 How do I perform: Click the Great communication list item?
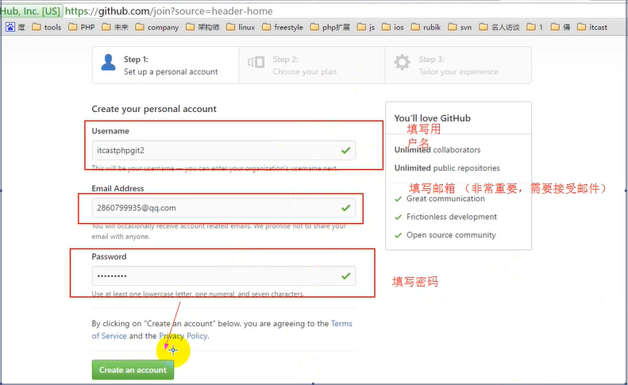(440, 198)
